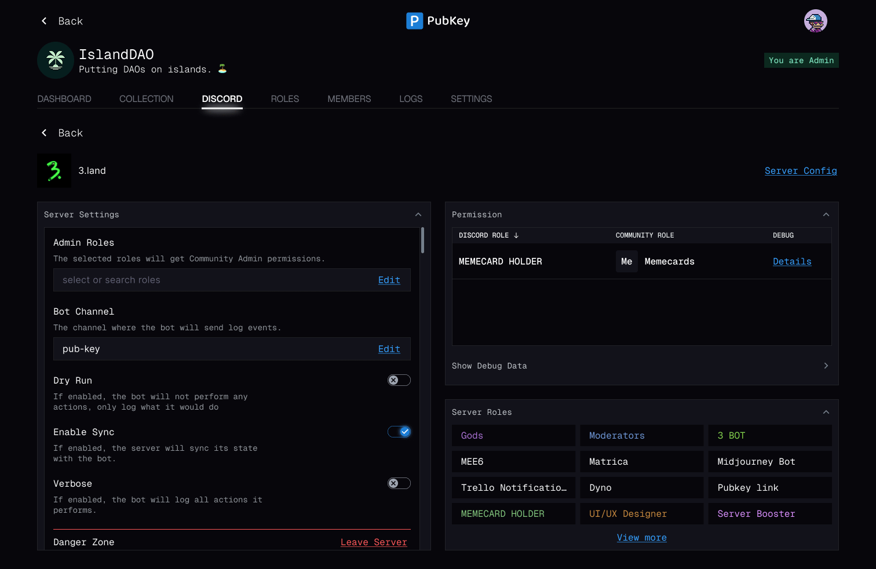Click the Debug column header
The image size is (876, 569).
[783, 235]
